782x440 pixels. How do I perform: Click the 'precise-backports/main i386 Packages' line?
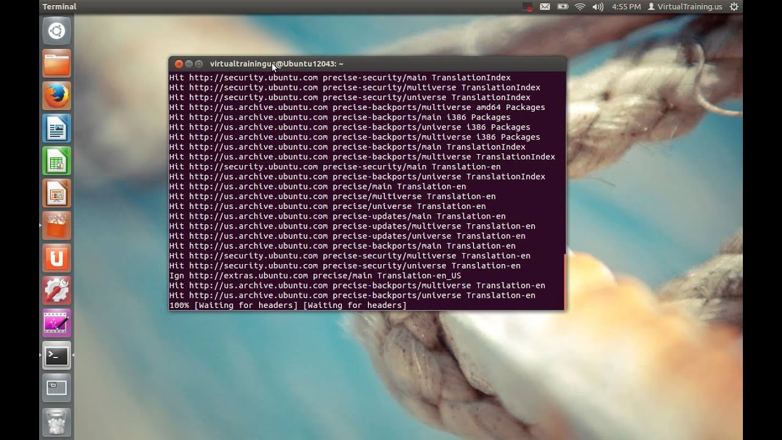click(340, 117)
